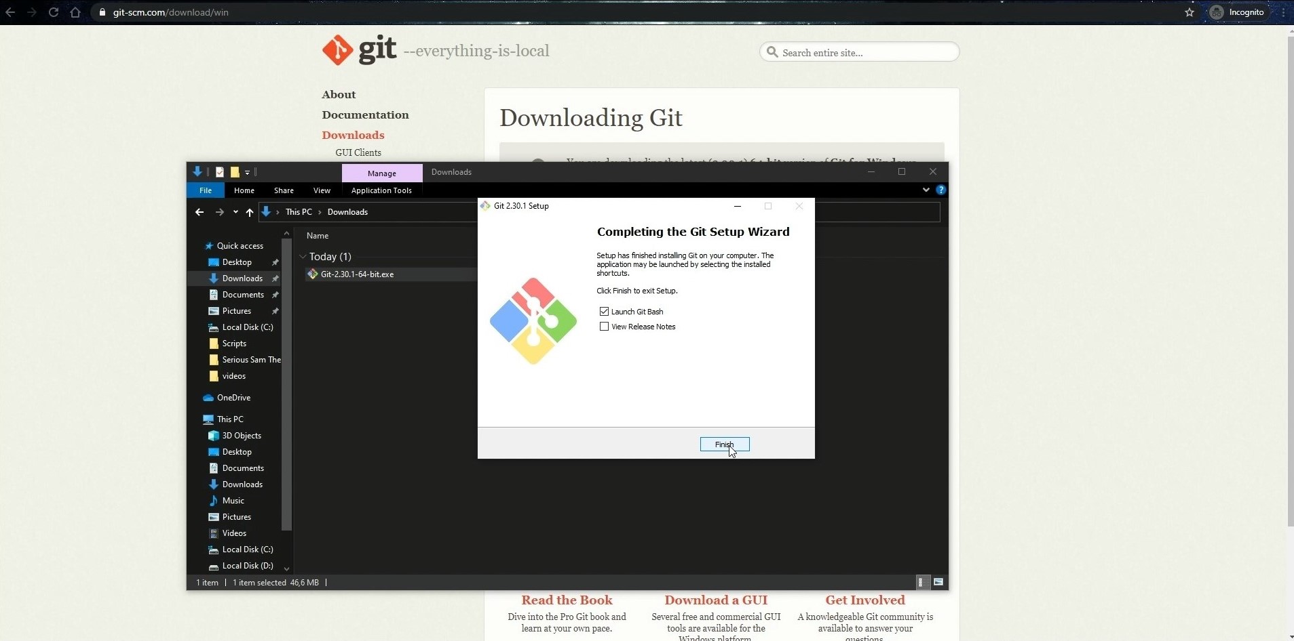
Task: Open the Music folder in the navigation pane
Action: (233, 501)
